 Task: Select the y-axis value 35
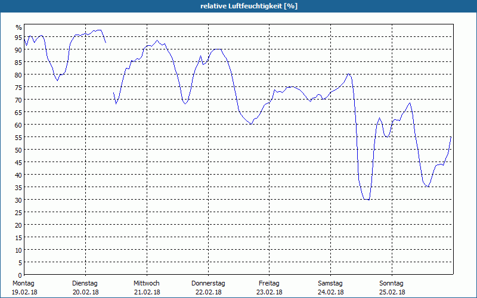point(18,188)
